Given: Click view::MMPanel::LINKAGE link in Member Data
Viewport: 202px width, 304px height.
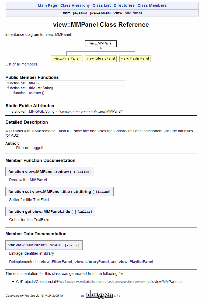Looking at the screenshot, I should click(x=39, y=245).
